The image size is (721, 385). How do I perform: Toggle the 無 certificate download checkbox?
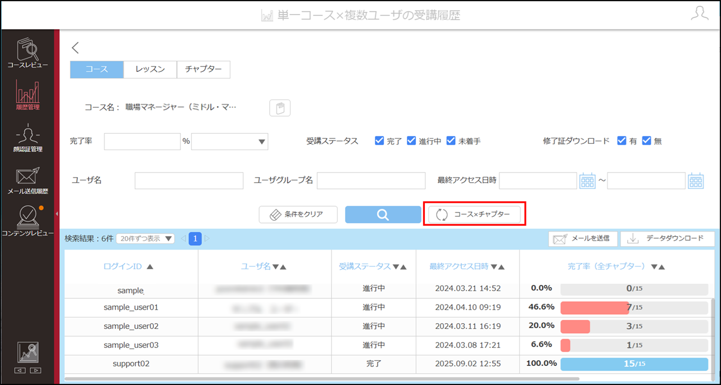[x=646, y=141]
